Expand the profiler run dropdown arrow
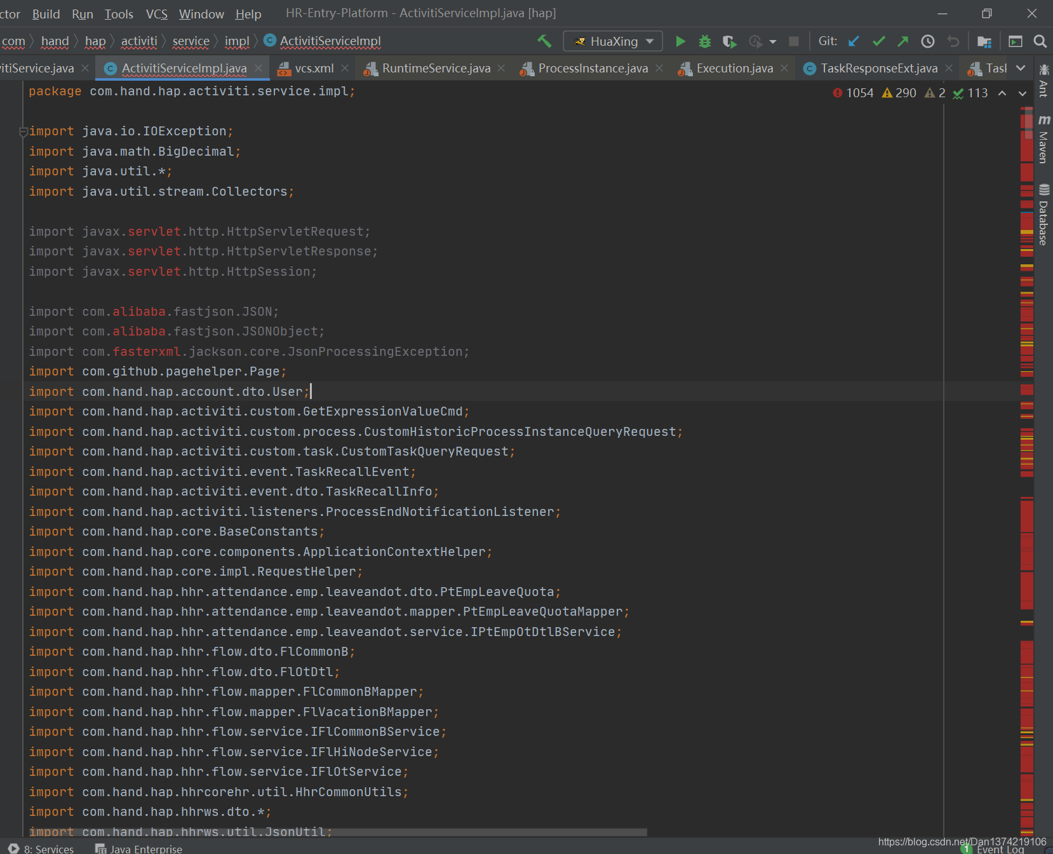The height and width of the screenshot is (854, 1053). [773, 42]
